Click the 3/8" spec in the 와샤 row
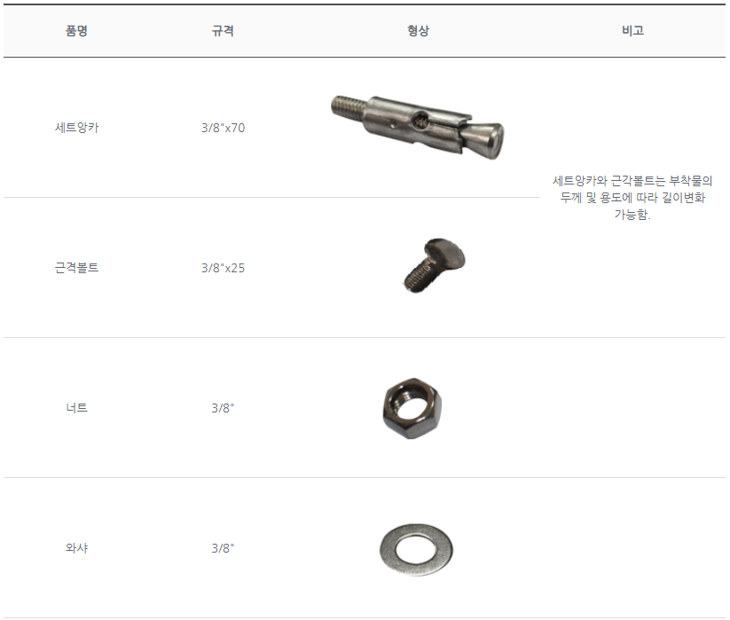730x620 pixels. (x=223, y=548)
